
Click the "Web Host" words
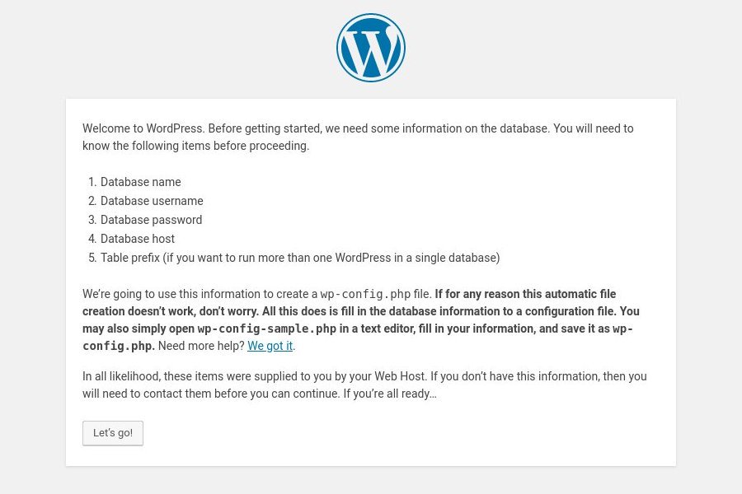pyautogui.click(x=400, y=376)
